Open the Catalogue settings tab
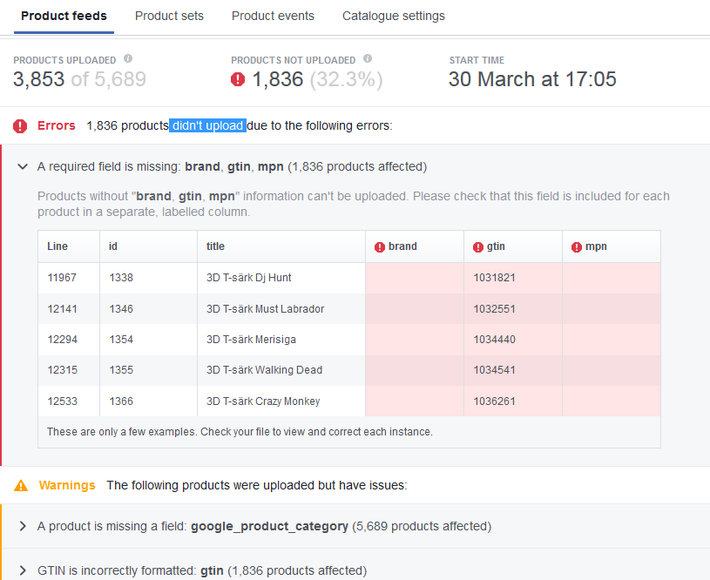This screenshot has height=580, width=710. [394, 16]
